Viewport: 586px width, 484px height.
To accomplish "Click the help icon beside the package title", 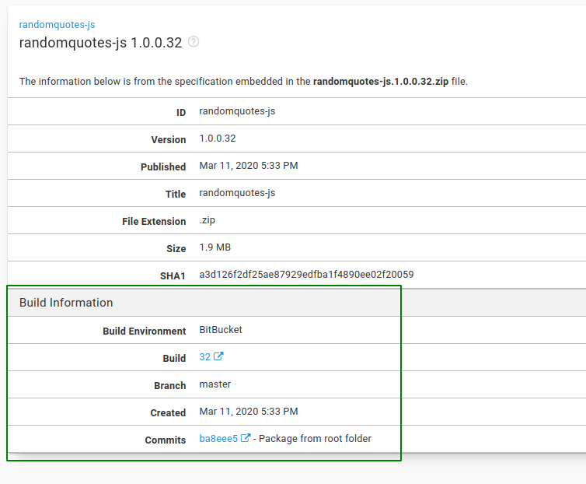I will click(194, 42).
